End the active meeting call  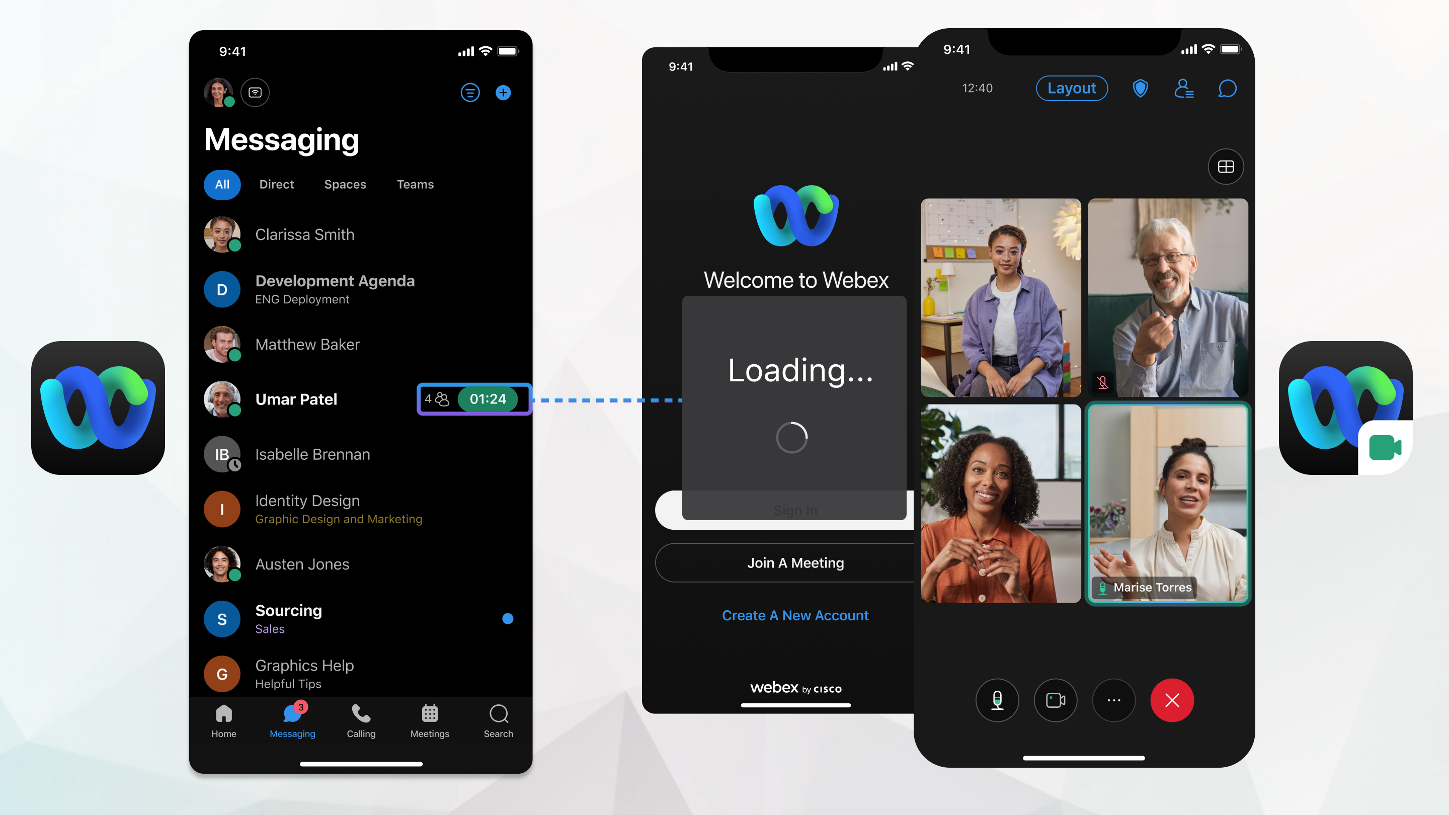click(x=1171, y=700)
